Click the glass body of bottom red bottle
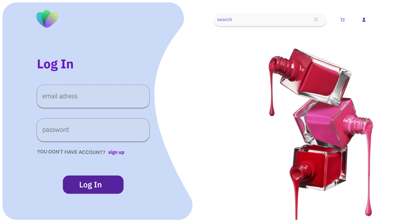This screenshot has width=404, height=222. pos(320,167)
